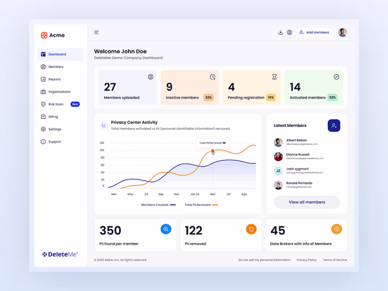Open the profile avatar menu
Screen dimensions: 388x291
(342, 32)
